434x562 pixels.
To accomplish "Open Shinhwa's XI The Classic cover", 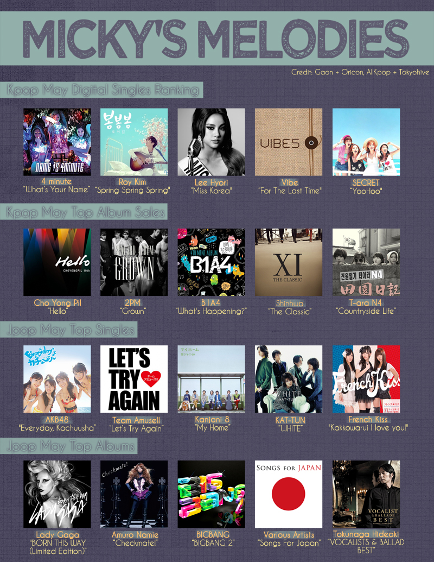I will pyautogui.click(x=289, y=262).
